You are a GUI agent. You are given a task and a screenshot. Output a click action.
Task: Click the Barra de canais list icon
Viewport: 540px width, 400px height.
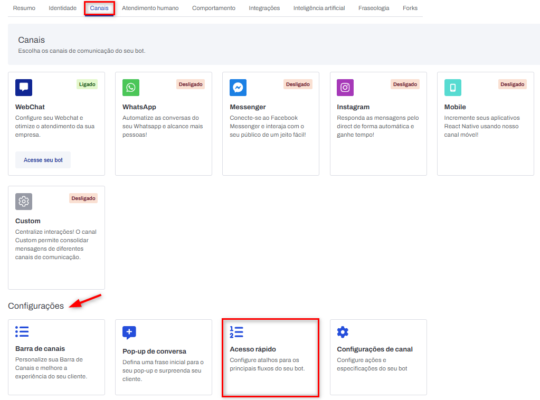point(22,331)
